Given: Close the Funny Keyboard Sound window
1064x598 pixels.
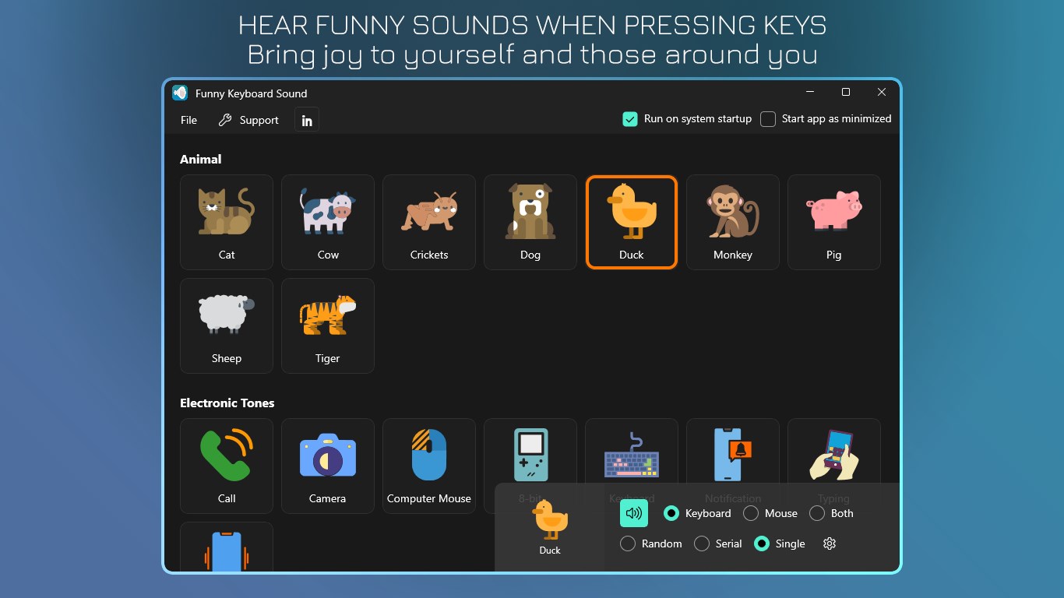Looking at the screenshot, I should (x=882, y=92).
